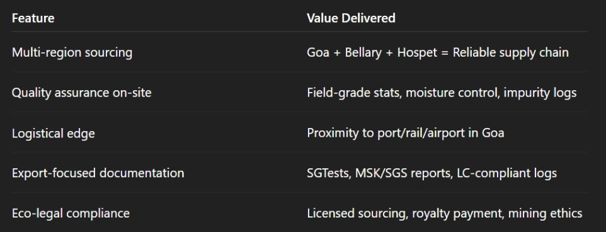This screenshot has height=232, width=606.
Task: Click the Field-grade stats value cell
Action: tap(442, 93)
